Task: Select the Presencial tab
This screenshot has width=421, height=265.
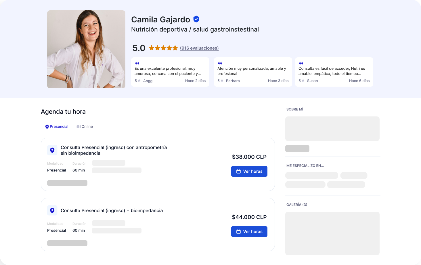Action: 57,126
